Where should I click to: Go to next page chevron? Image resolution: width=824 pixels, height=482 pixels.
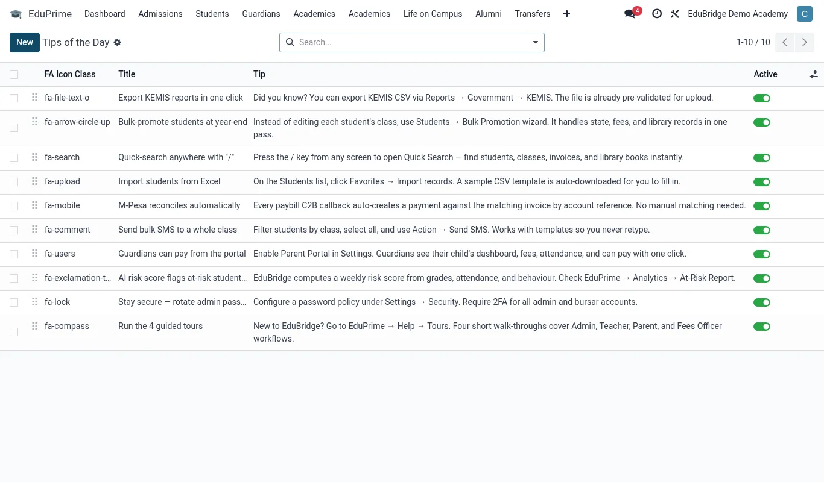(805, 42)
